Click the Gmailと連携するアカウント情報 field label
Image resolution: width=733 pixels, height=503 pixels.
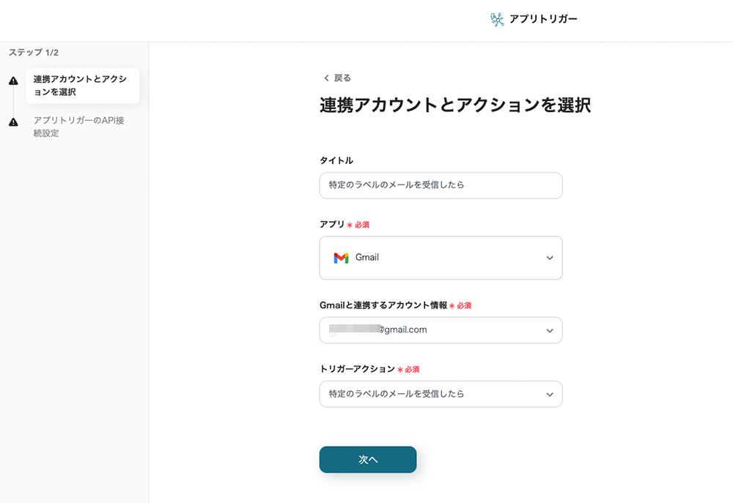[383, 305]
